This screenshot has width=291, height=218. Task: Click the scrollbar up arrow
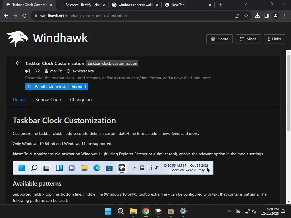tap(288, 53)
